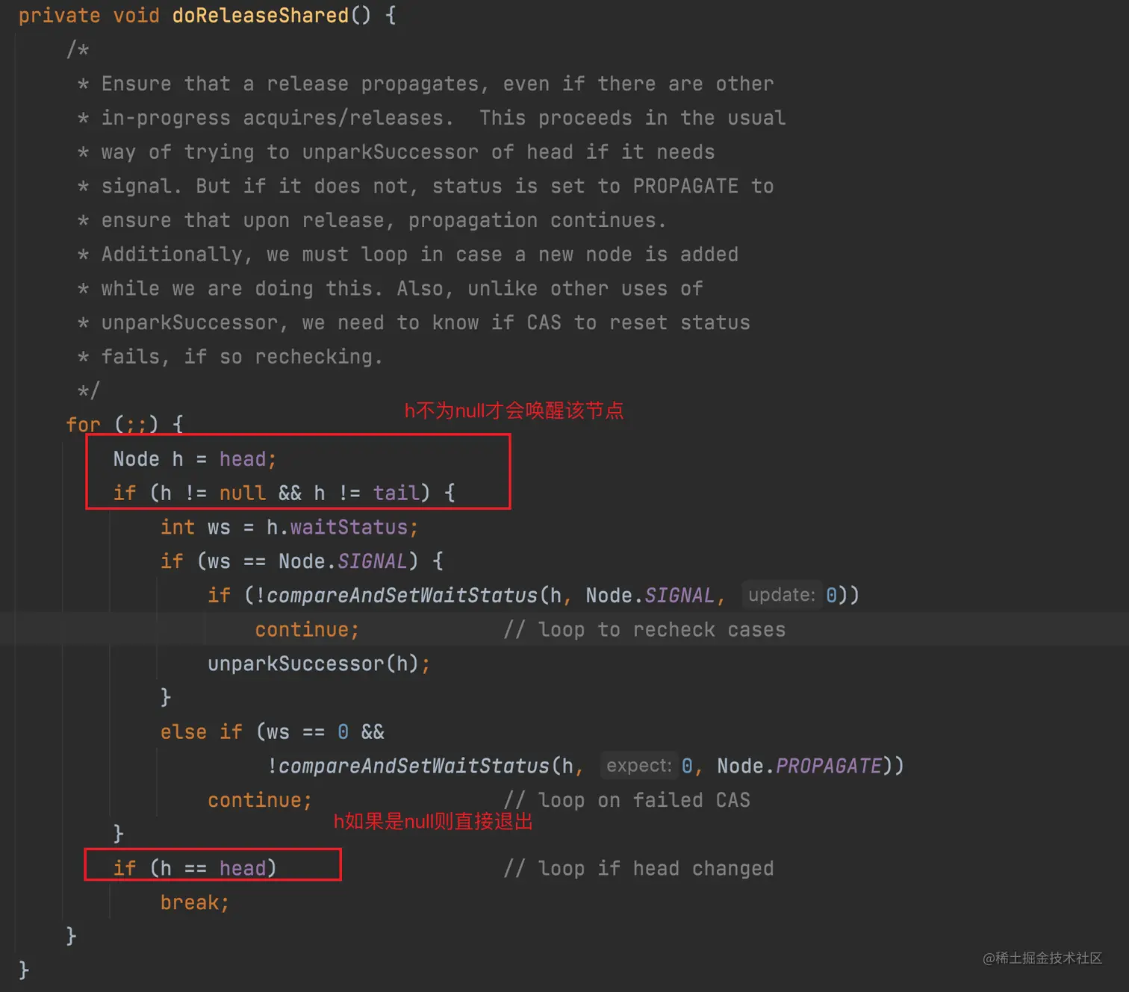
Task: Click the 'break;' statement
Action: (195, 903)
